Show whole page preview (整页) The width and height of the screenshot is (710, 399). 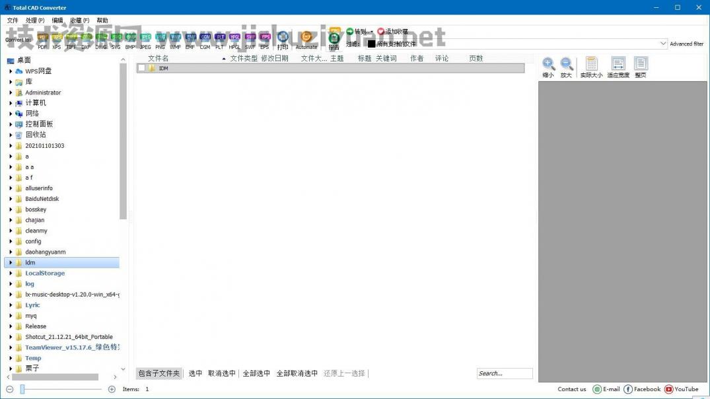pyautogui.click(x=641, y=67)
